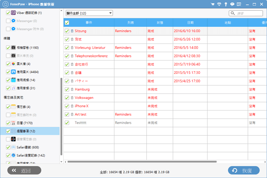The width and height of the screenshot is (267, 178).
Task: Click the Messenger attachments icon
Action: pos(13,29)
